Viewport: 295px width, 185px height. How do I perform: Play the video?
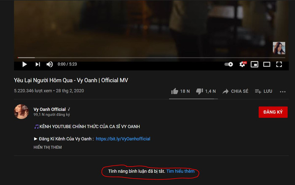click(24, 64)
